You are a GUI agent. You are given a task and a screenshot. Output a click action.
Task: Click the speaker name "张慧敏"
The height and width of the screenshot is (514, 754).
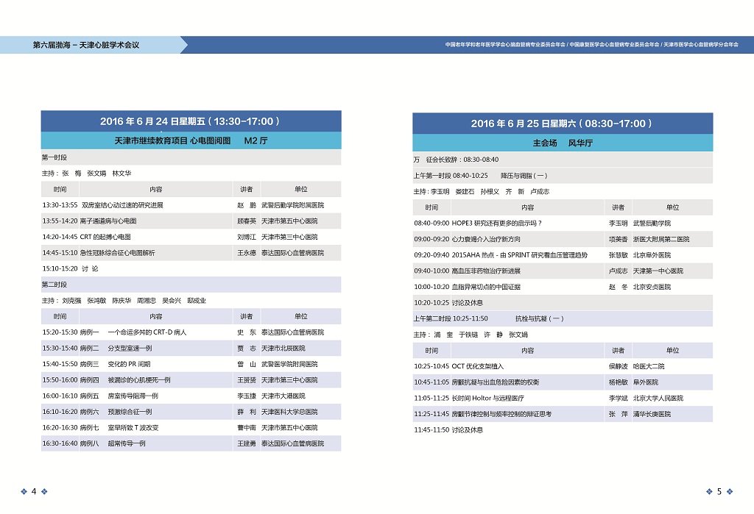point(619,255)
